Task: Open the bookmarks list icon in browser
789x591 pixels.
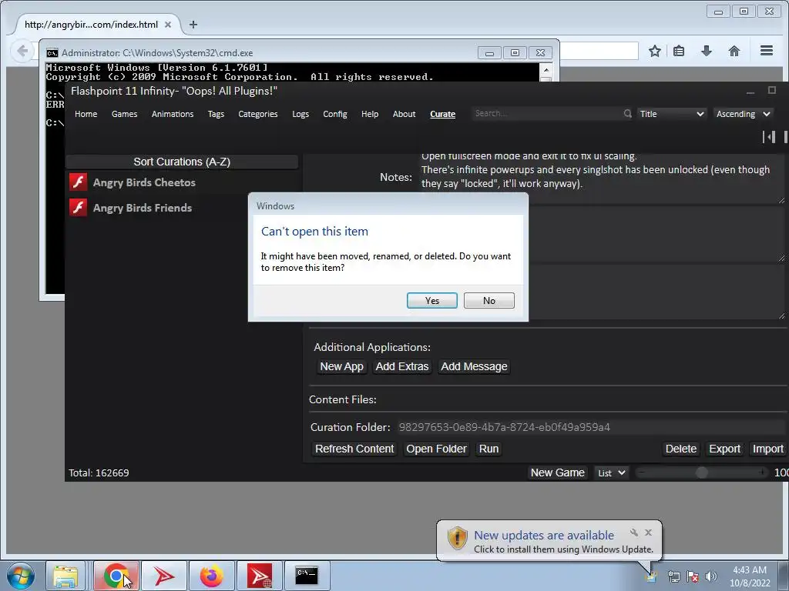Action: (x=679, y=51)
